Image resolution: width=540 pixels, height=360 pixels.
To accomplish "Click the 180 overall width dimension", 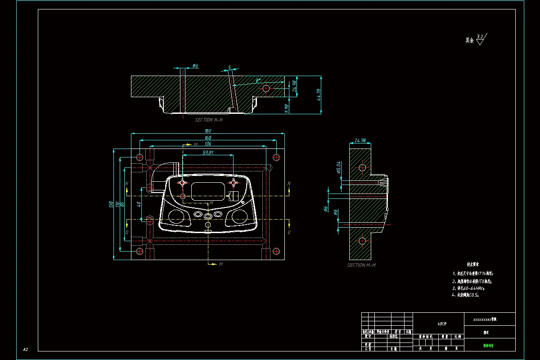I will tap(208, 131).
